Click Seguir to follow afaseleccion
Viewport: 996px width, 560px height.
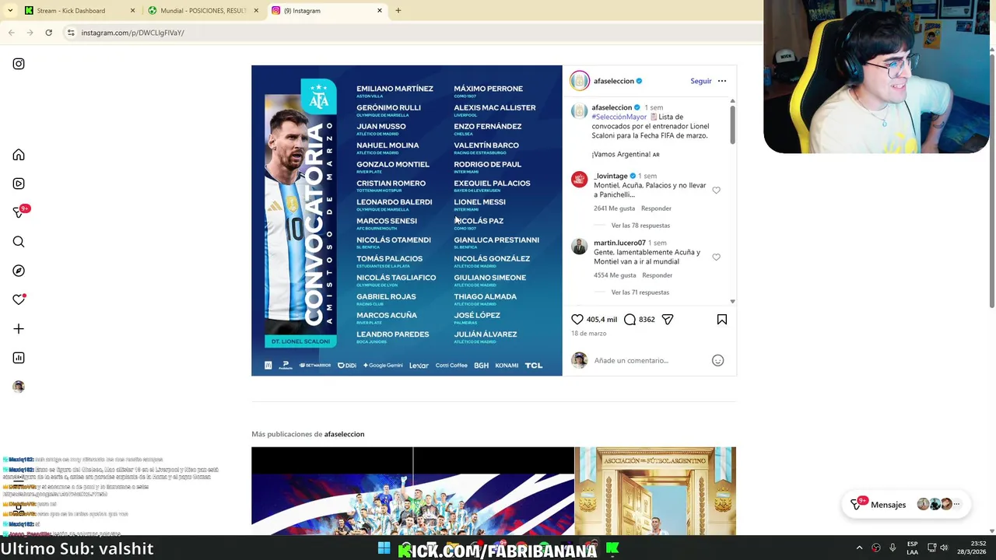click(700, 81)
